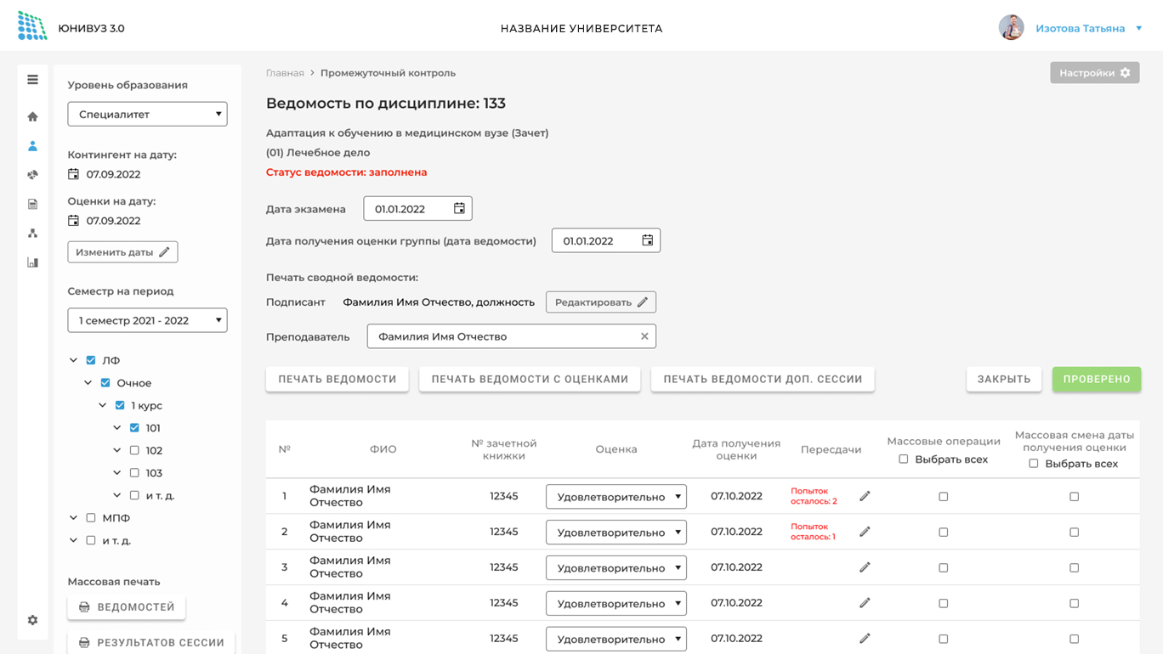Open the Оценка dropdown in row 1
Screen dimensions: 1163x654
coord(616,497)
